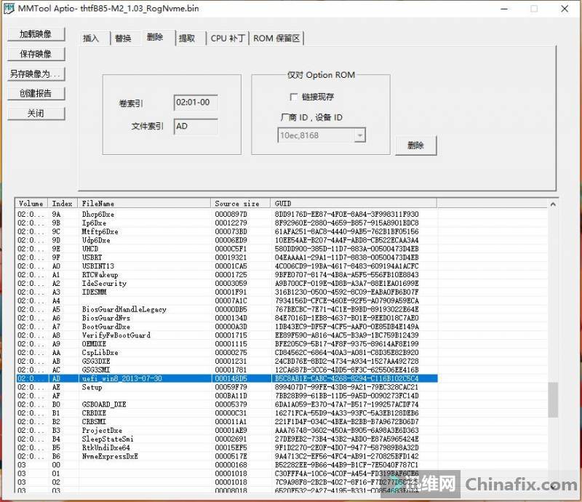582x502 pixels.
Task: Select the BiosGuardHandleLegacy file entry
Action: point(226,309)
